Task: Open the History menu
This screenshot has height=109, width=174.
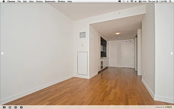Action: [x=39, y=1]
